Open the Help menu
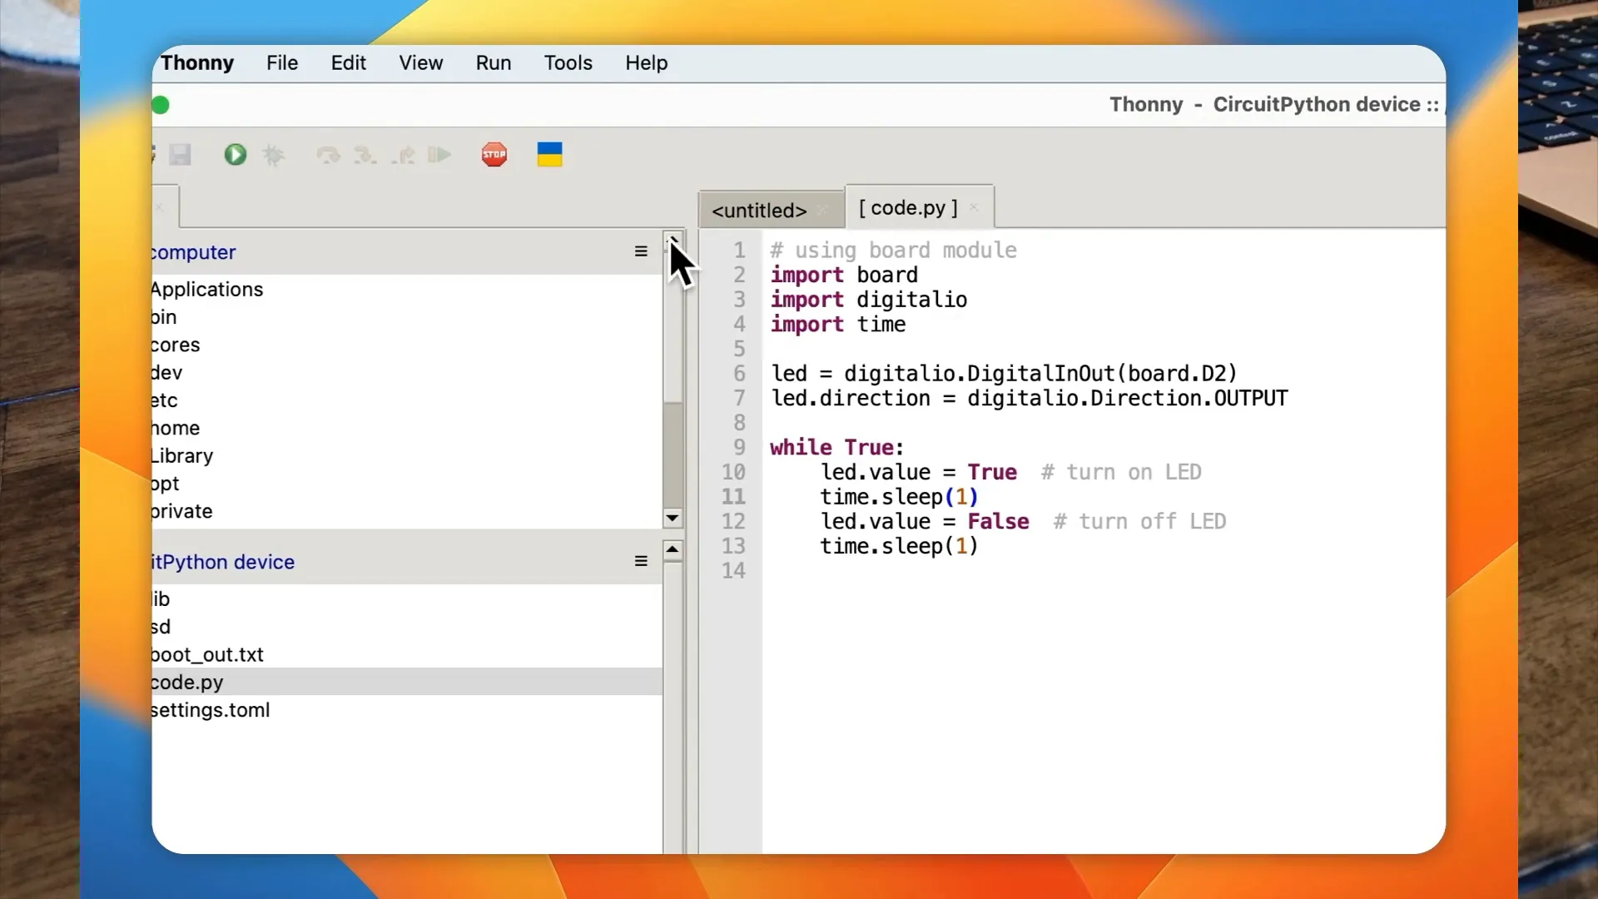 pos(647,63)
